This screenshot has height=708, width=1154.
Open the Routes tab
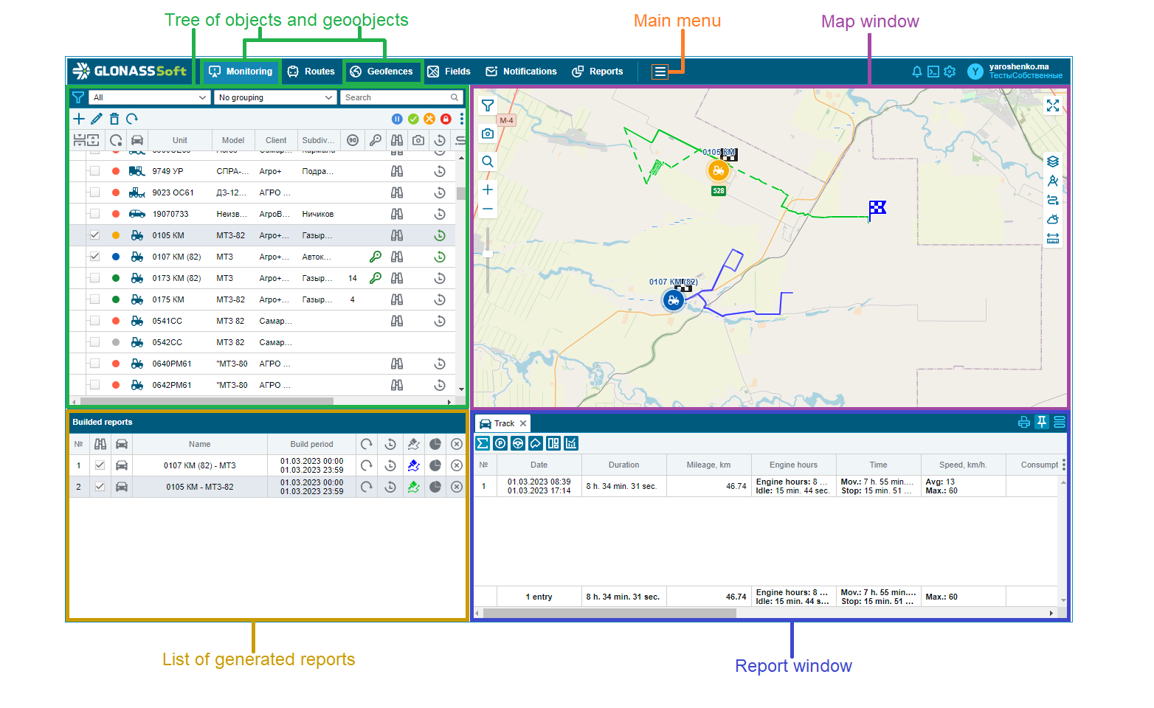(311, 72)
